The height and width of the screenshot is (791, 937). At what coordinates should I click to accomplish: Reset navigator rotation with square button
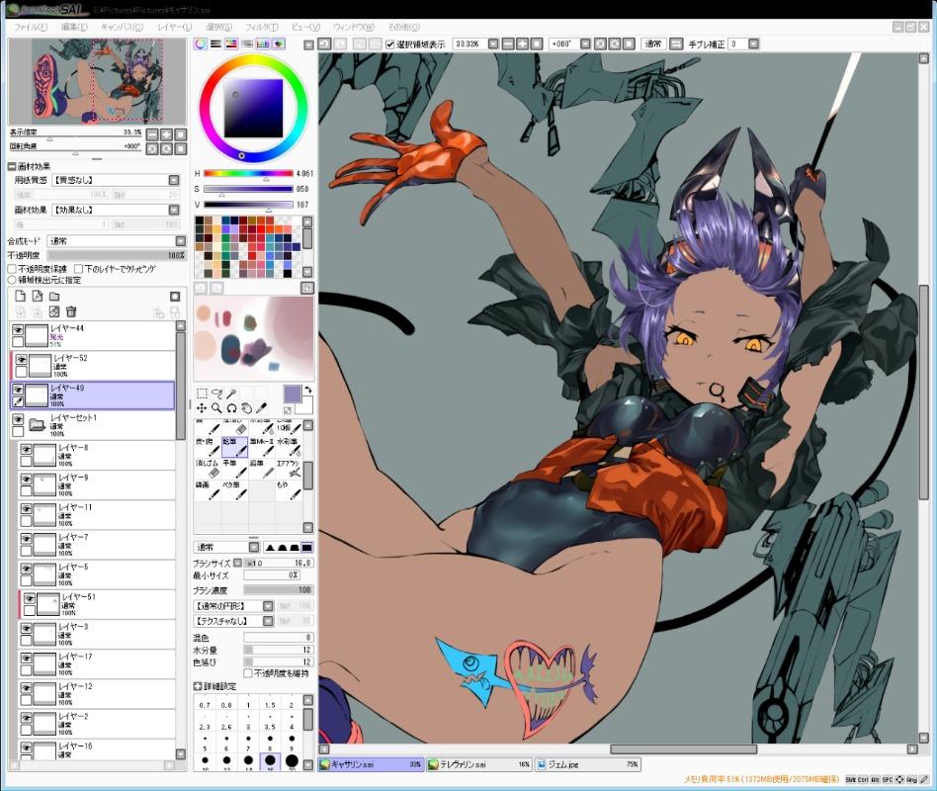[181, 149]
